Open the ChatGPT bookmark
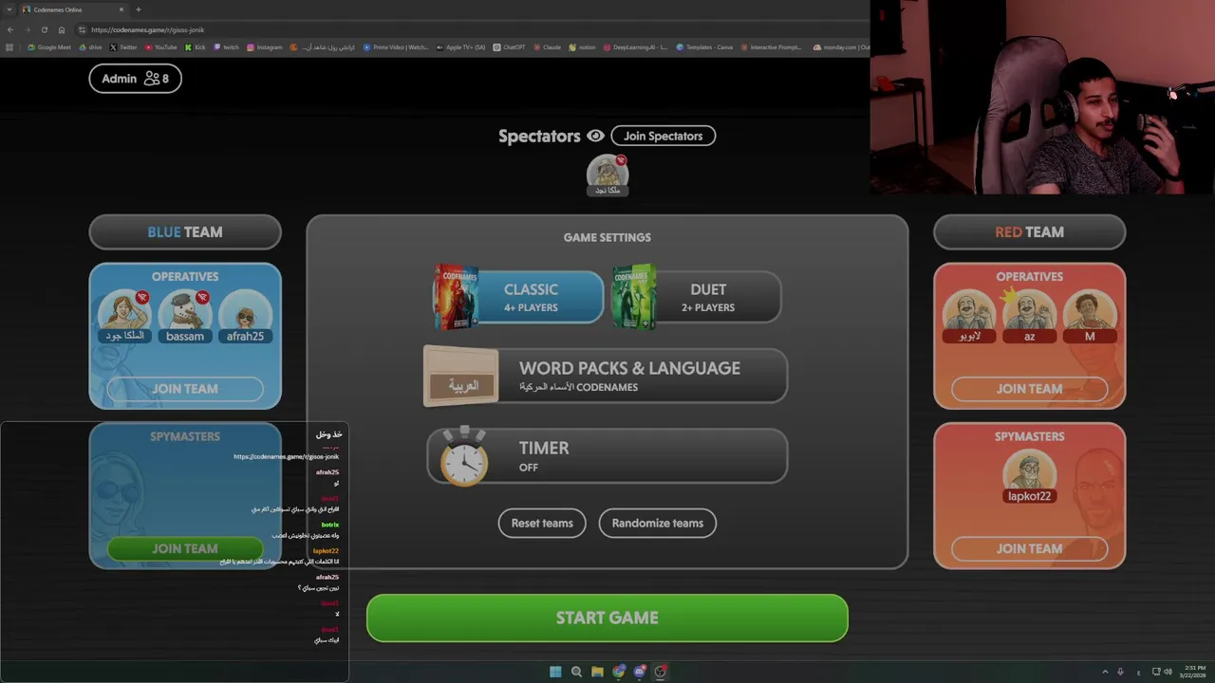This screenshot has width=1215, height=683. [509, 47]
